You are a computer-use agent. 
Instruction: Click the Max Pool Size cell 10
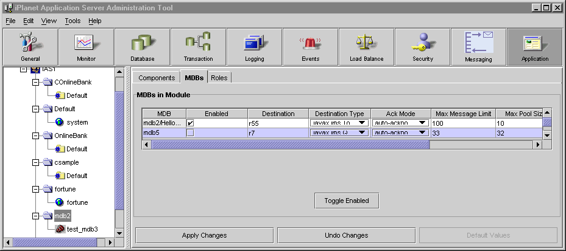pyautogui.click(x=519, y=123)
